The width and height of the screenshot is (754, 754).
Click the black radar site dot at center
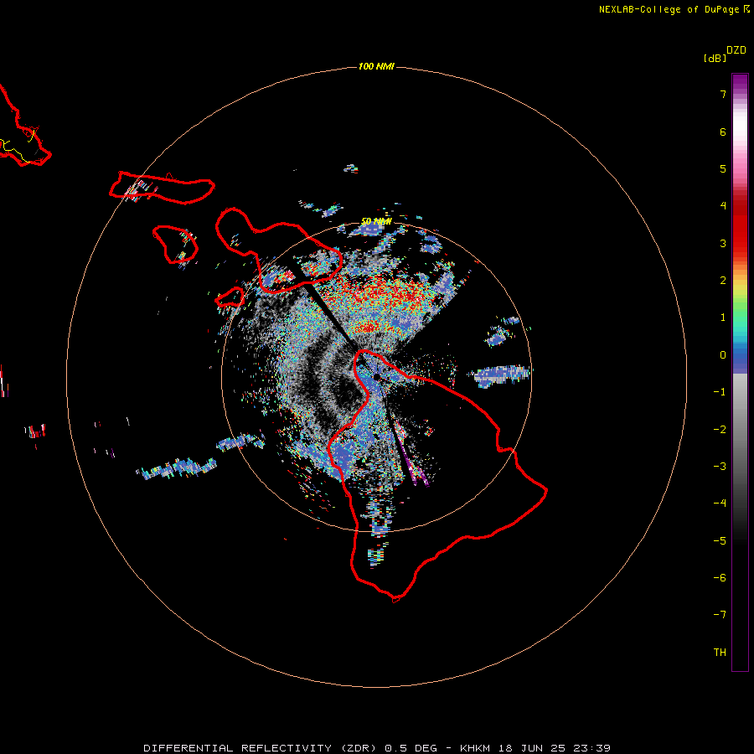pyautogui.click(x=376, y=377)
